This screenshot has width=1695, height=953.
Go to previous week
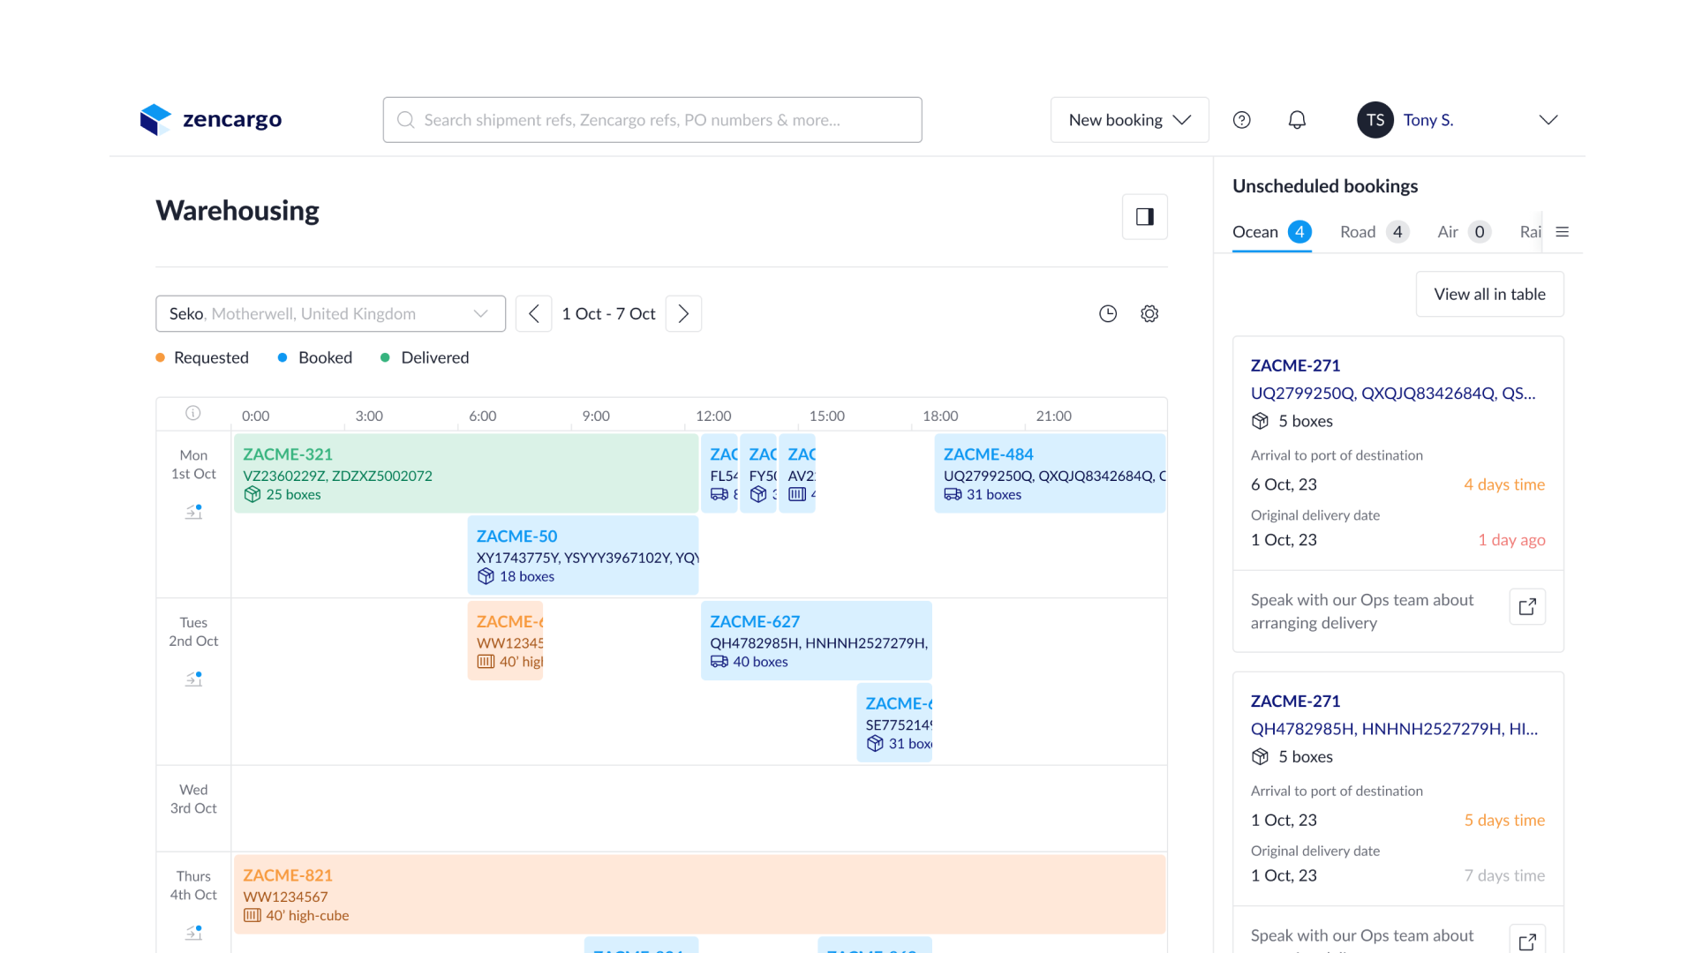533,313
